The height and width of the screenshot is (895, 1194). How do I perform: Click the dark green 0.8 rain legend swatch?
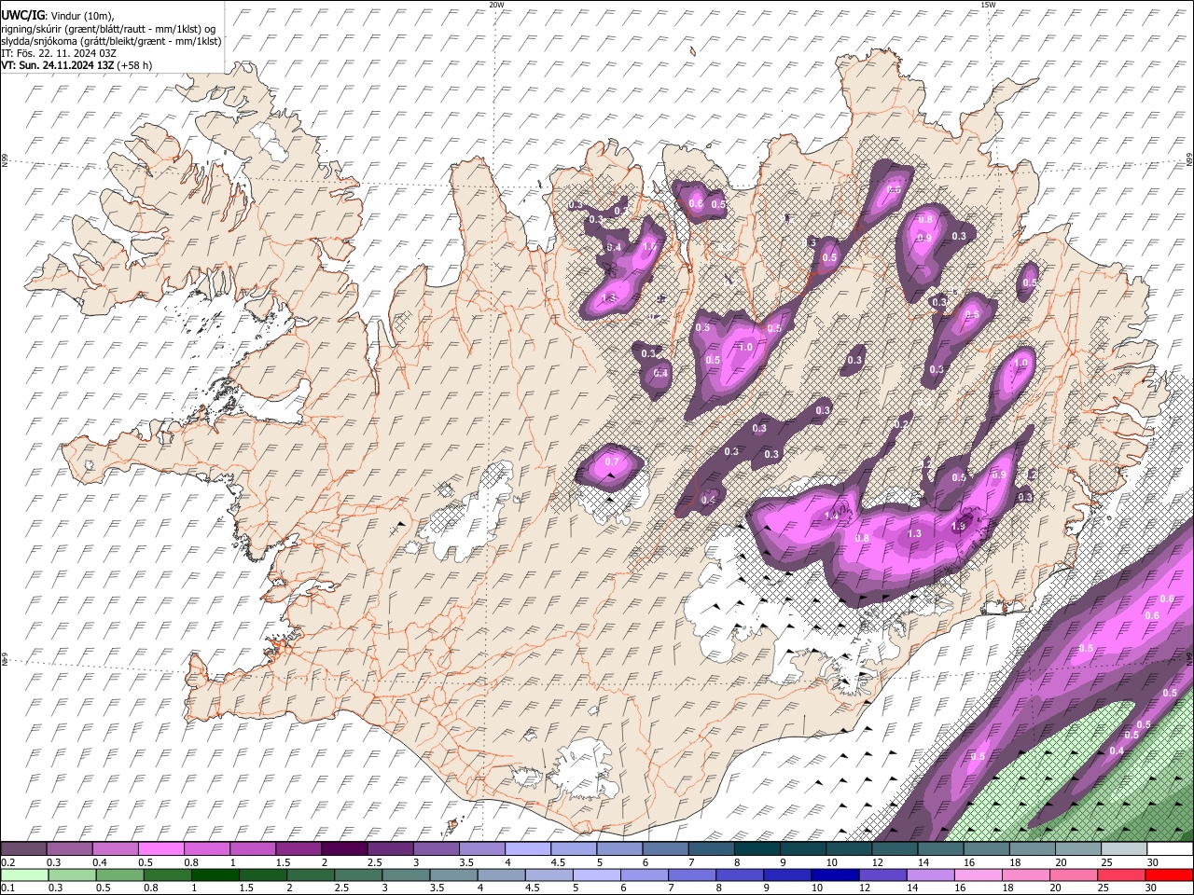(x=167, y=874)
